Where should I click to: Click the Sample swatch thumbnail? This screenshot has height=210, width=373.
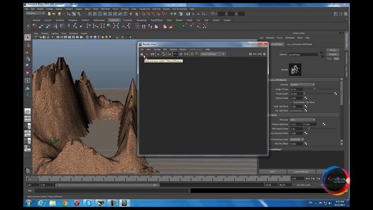point(295,69)
